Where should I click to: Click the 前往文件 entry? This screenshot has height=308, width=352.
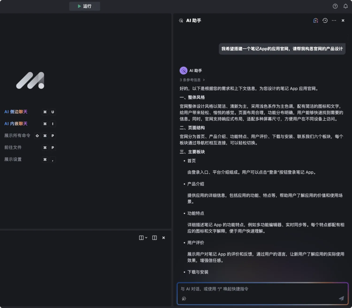(x=13, y=147)
